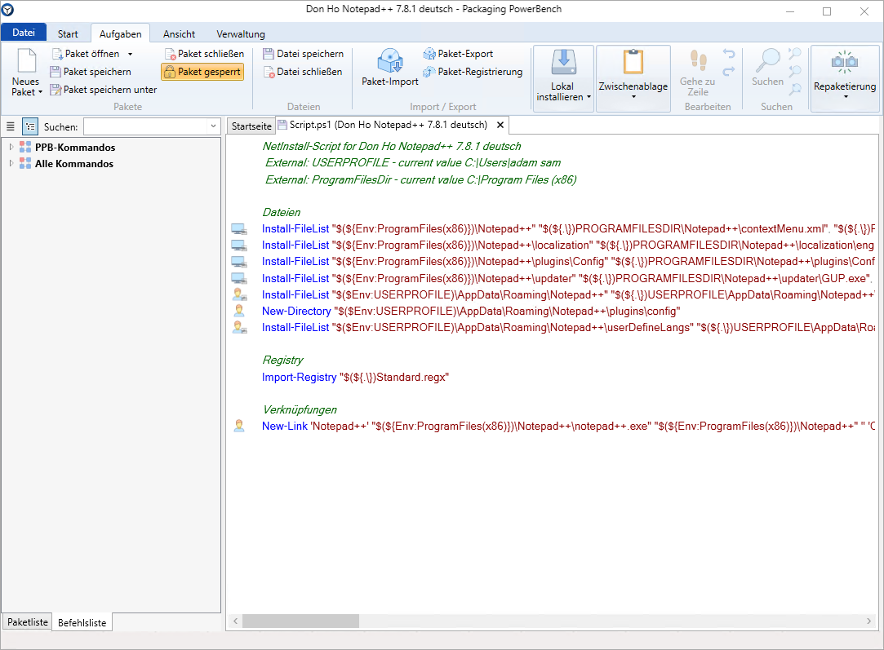This screenshot has width=884, height=650.
Task: Toggle the Paket gesperrt lock button
Action: tap(202, 72)
